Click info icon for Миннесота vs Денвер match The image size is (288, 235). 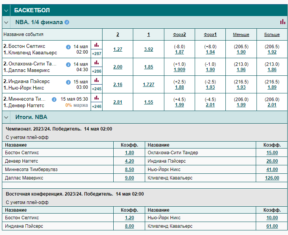[x=54, y=100]
